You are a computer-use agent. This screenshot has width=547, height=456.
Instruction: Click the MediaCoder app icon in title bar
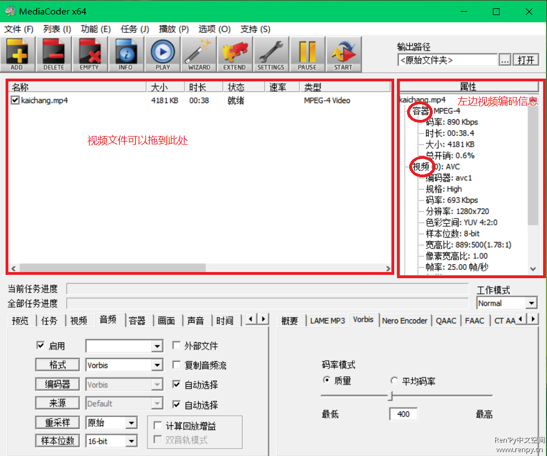pos(10,11)
